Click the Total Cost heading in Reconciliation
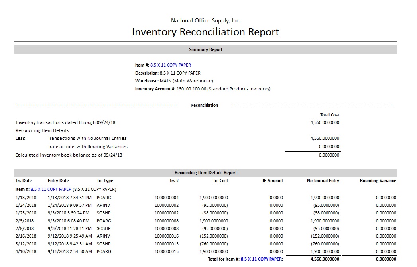This screenshot has height=267, width=417. 329,115
